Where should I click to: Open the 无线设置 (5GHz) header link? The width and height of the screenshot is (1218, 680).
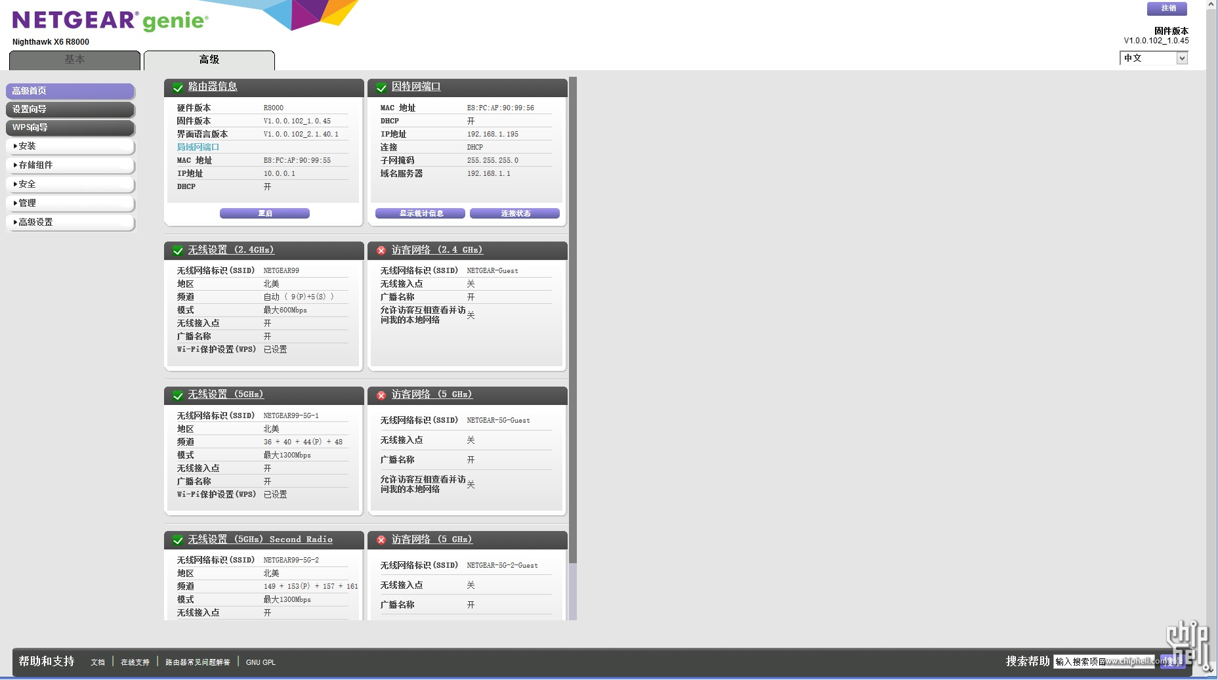226,394
